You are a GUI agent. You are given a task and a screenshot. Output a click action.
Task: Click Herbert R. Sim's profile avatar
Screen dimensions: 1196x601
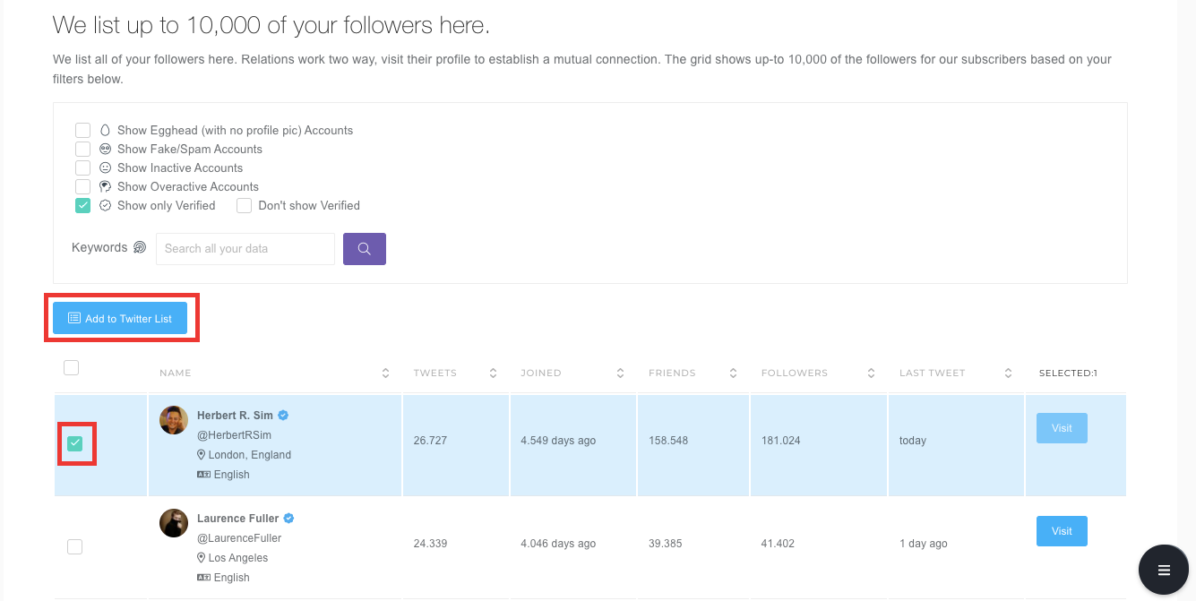pyautogui.click(x=174, y=420)
